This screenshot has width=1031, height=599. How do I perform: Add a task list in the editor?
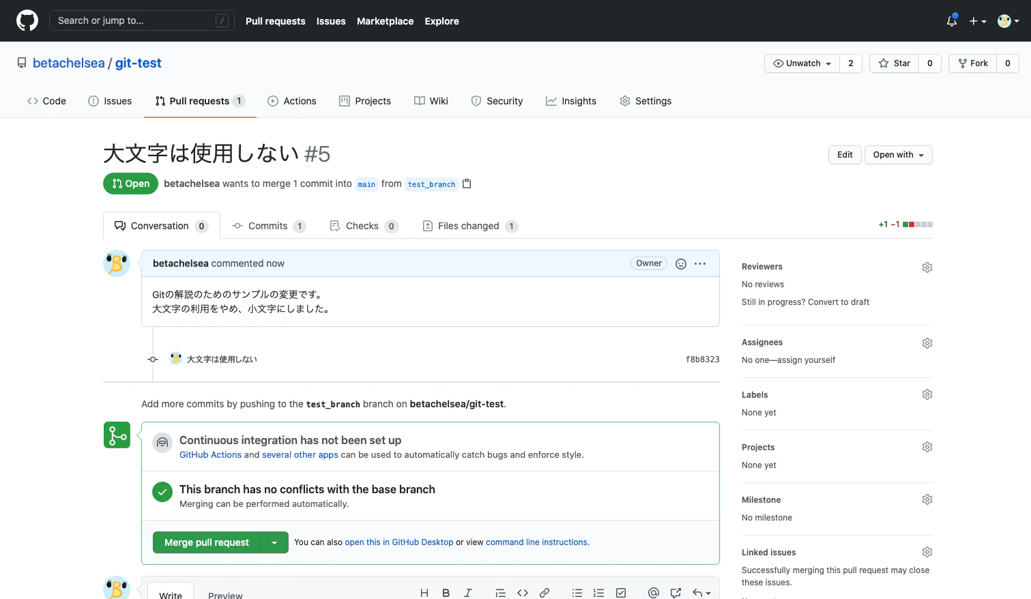[621, 593]
